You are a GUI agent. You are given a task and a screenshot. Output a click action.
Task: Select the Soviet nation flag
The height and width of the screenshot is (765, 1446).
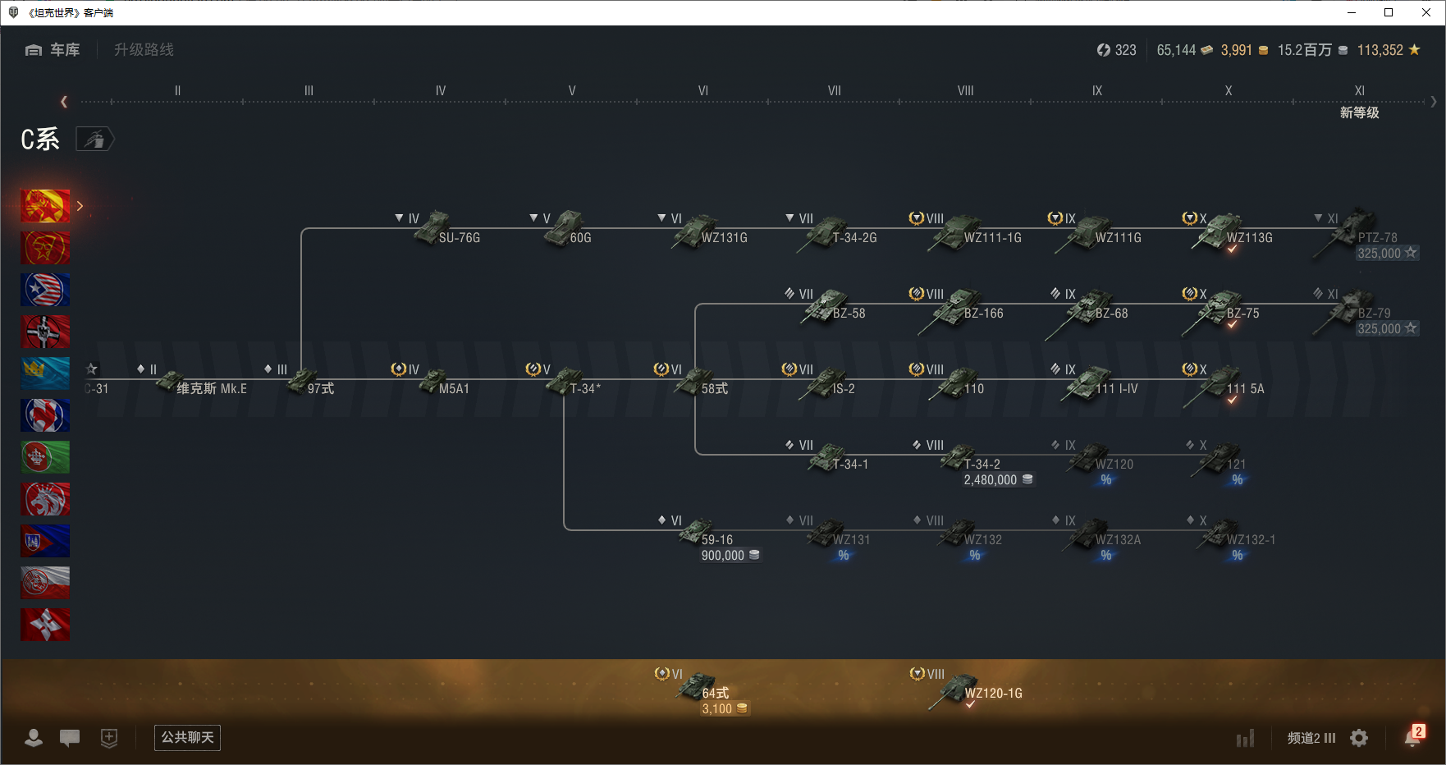pyautogui.click(x=45, y=248)
